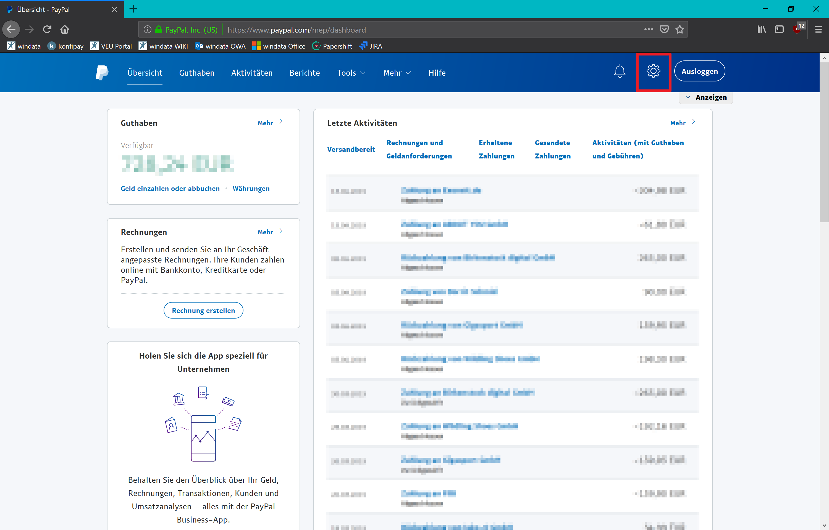Open the PayPal settings gear icon
The height and width of the screenshot is (530, 829).
(x=653, y=71)
